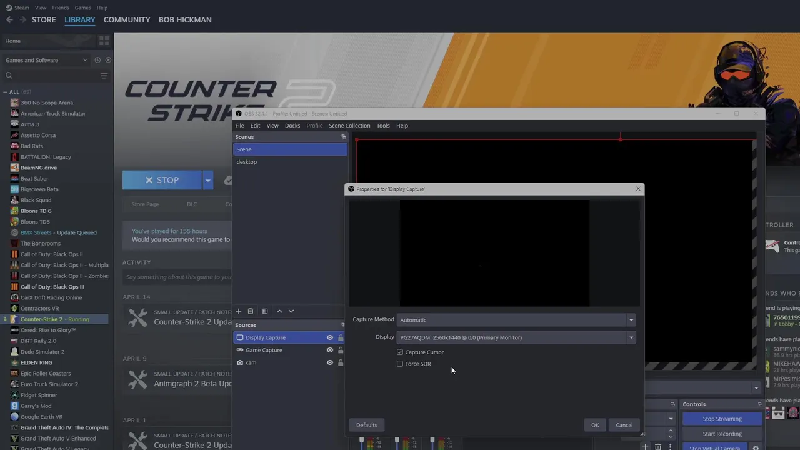This screenshot has width=800, height=450.
Task: Open BOB HICKMAN profile tab
Action: tap(185, 20)
